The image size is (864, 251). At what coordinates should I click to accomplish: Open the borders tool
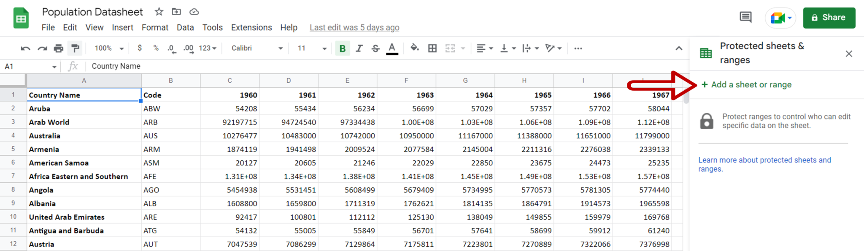tap(432, 49)
